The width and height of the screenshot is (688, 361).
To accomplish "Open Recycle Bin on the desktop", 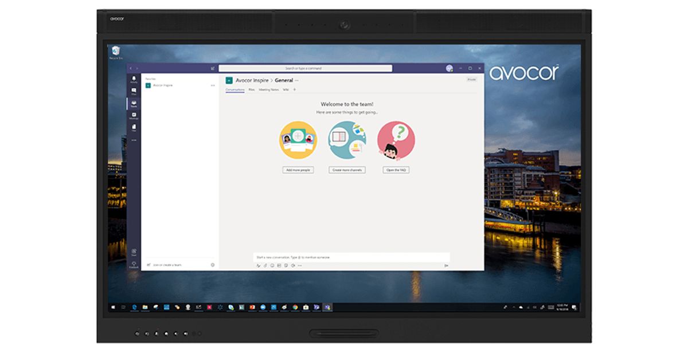I will point(116,52).
